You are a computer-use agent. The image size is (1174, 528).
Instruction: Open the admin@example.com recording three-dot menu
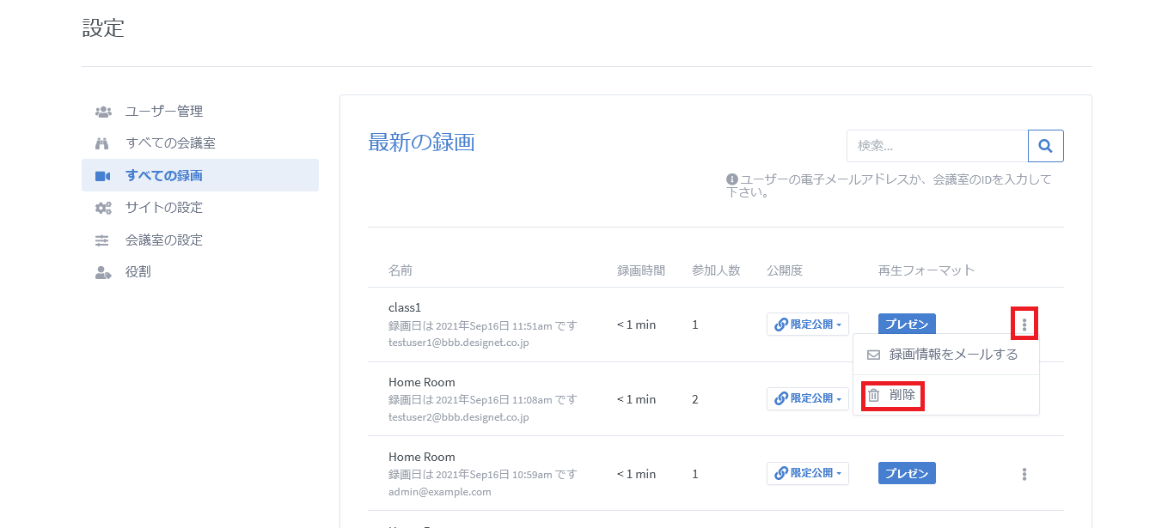(x=1024, y=474)
